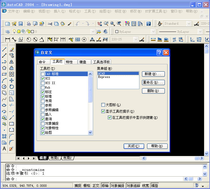210x189 pixels.
Task: Open the Layer Properties Manager icon
Action: (x=8, y=32)
